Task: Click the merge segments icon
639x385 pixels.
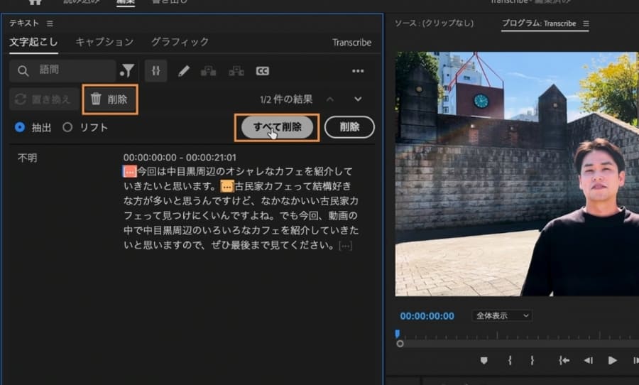Action: point(208,71)
